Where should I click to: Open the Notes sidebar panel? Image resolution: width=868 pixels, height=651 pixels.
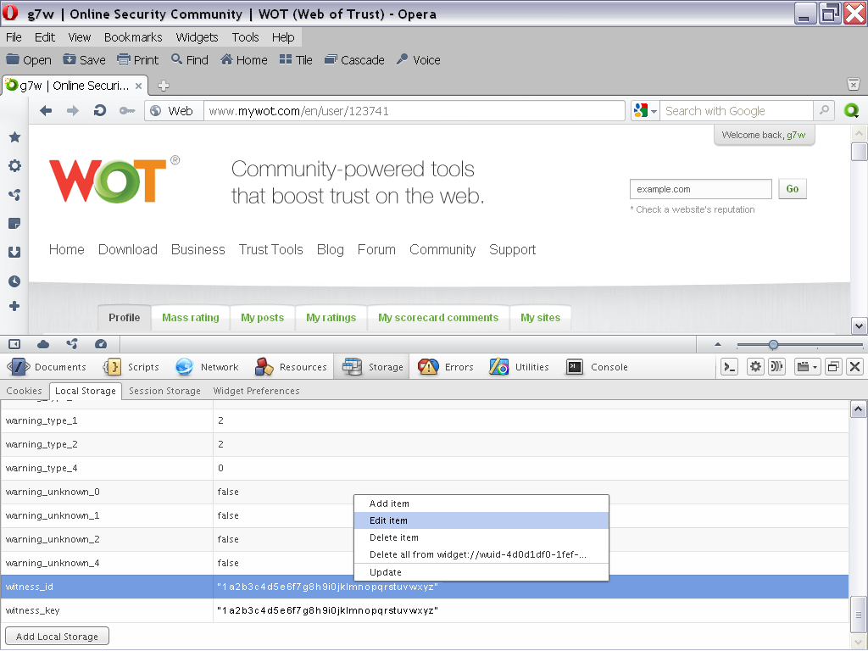point(14,224)
